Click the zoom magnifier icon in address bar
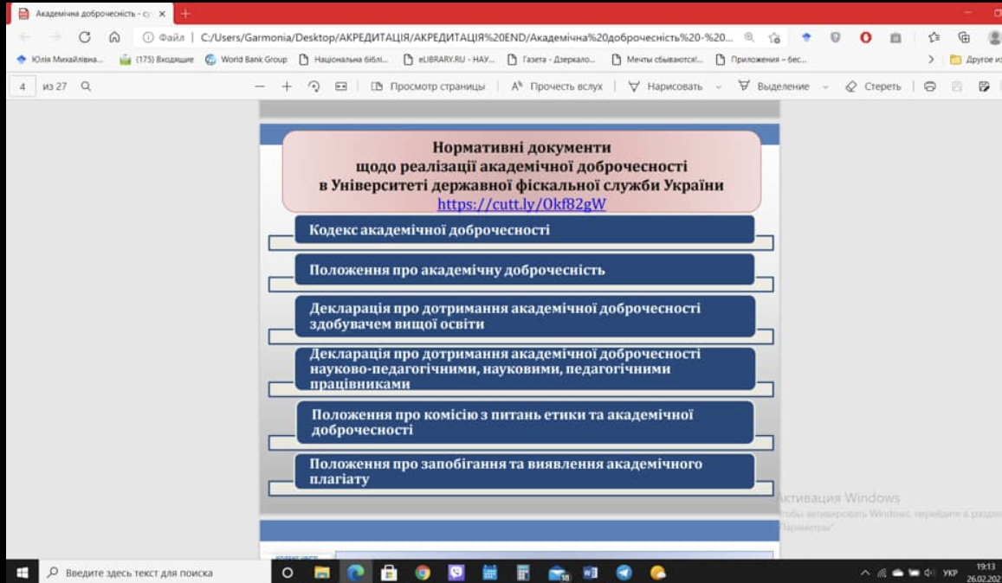This screenshot has height=583, width=1002. [x=750, y=38]
